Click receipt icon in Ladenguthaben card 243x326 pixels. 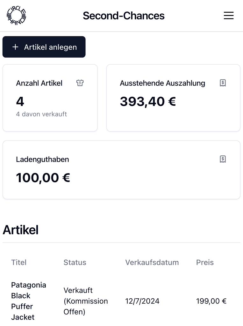point(223,159)
